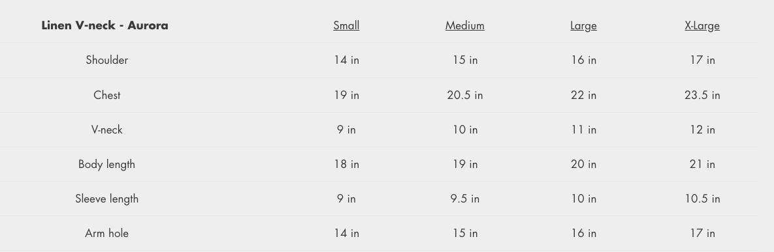Screen dimensions: 774x252
Task: Click the X-Large size column header
Action: pos(702,25)
